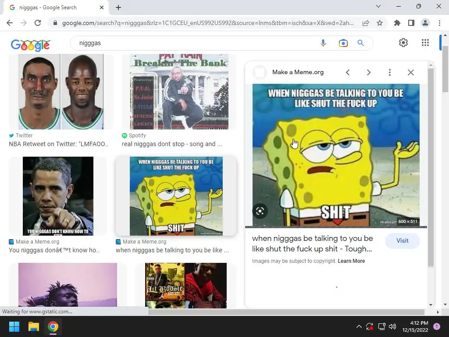Open the notification center badge
Screen dimensions: 449x337
(x=436, y=326)
